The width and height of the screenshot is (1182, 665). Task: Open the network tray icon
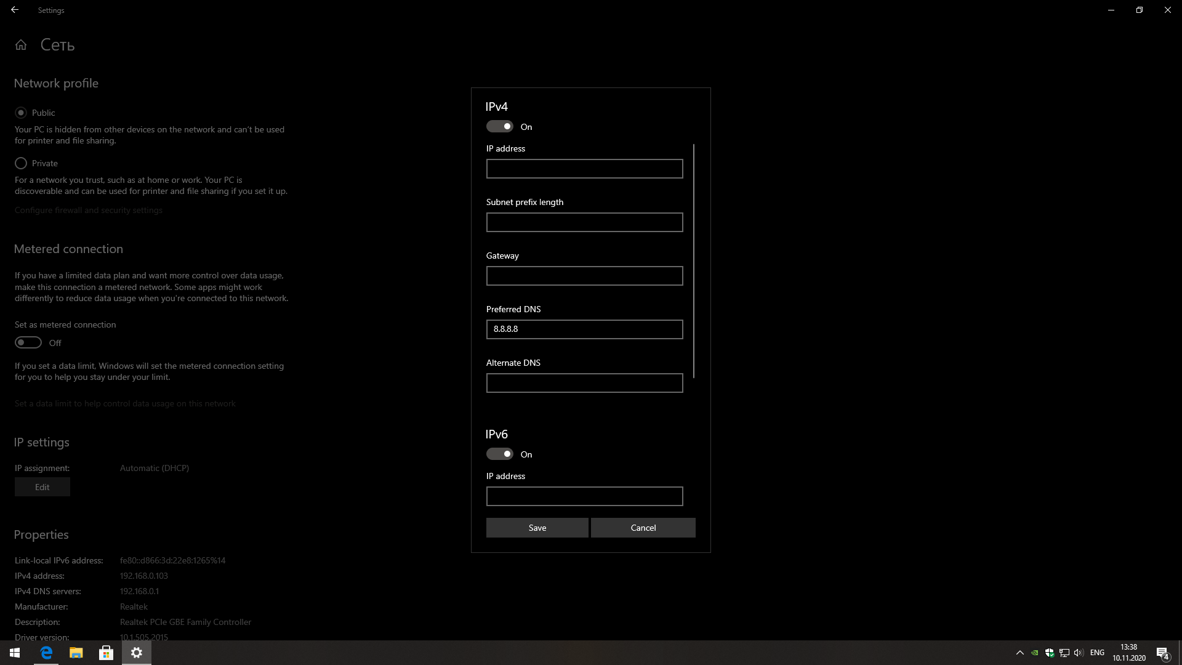point(1064,653)
